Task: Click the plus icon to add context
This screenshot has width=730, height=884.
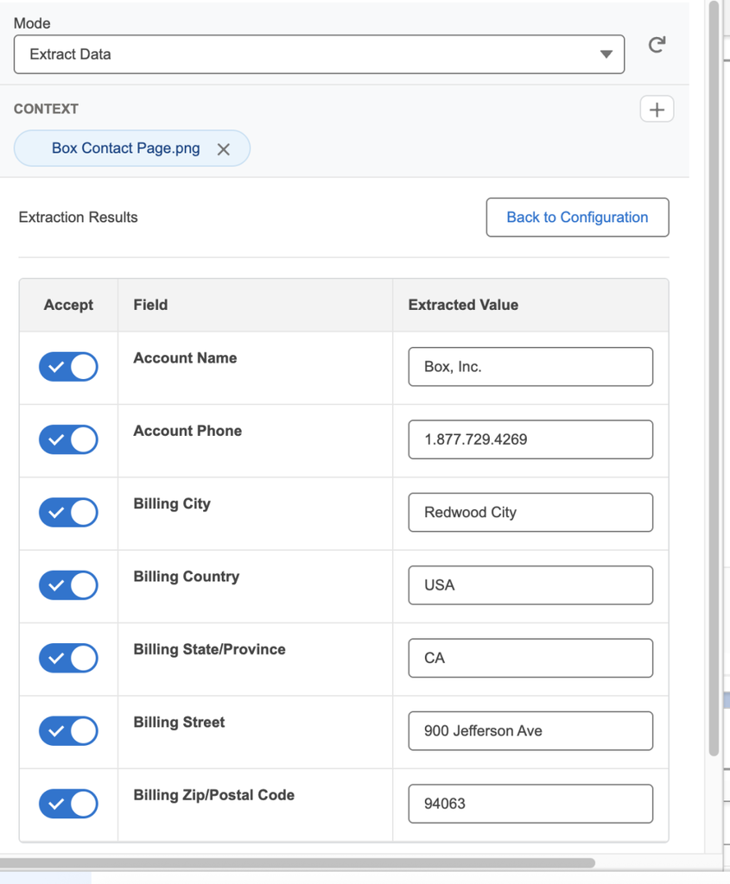Action: (x=657, y=110)
